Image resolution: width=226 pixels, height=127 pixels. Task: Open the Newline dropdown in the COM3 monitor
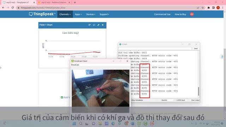[168, 100]
